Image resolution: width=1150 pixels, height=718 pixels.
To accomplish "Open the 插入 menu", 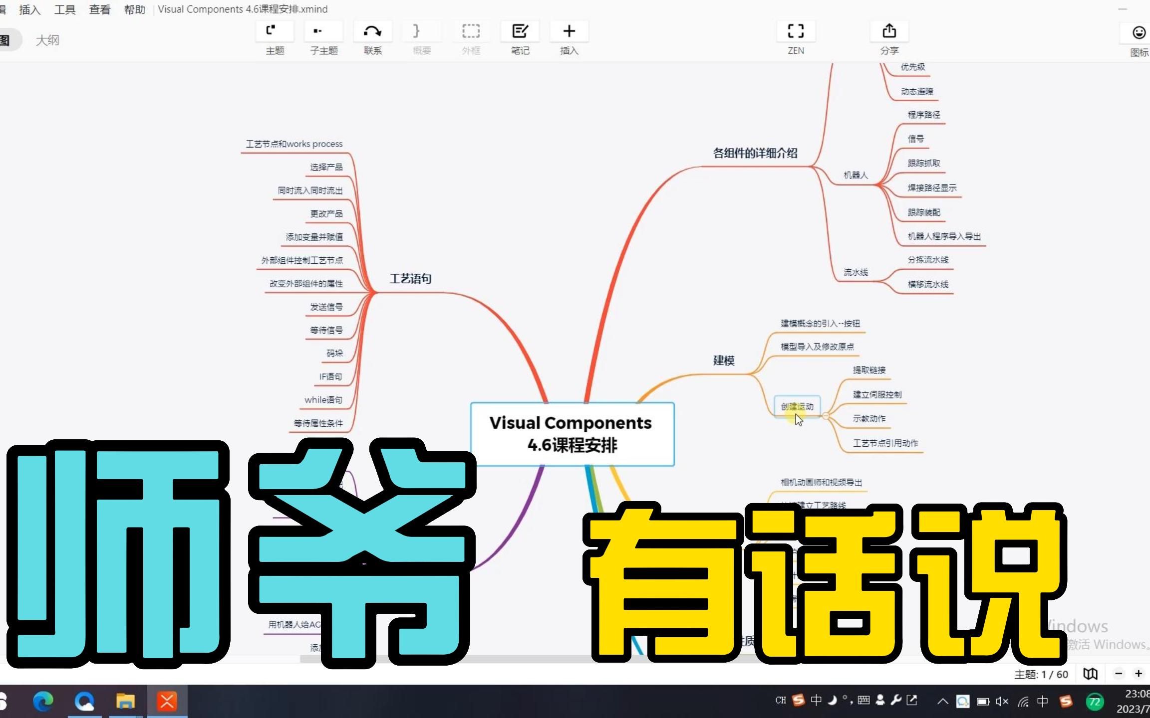I will coord(29,9).
